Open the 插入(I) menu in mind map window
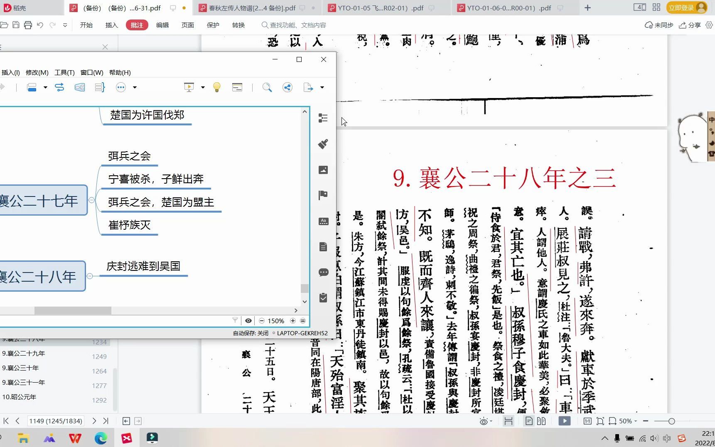Viewport: 715px width, 447px height. (10, 72)
